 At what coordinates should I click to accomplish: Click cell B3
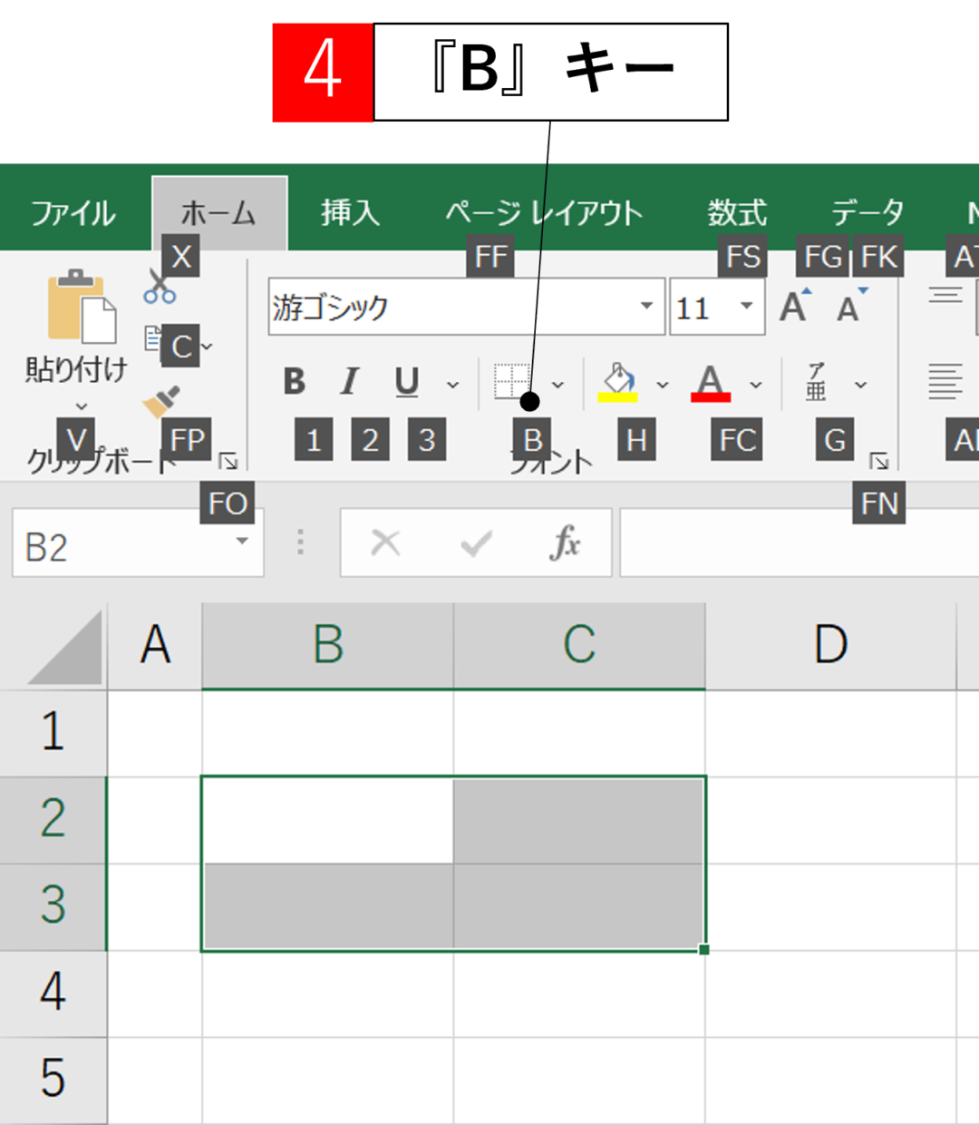coord(327,907)
